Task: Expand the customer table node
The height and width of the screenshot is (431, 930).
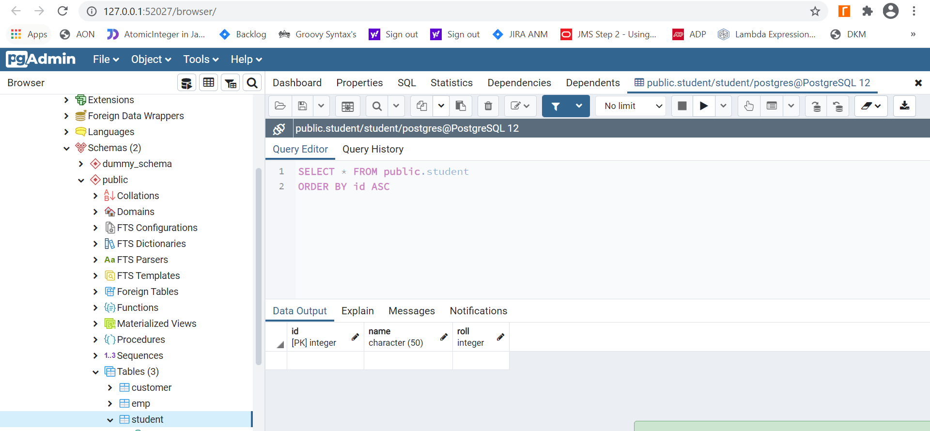Action: (110, 387)
